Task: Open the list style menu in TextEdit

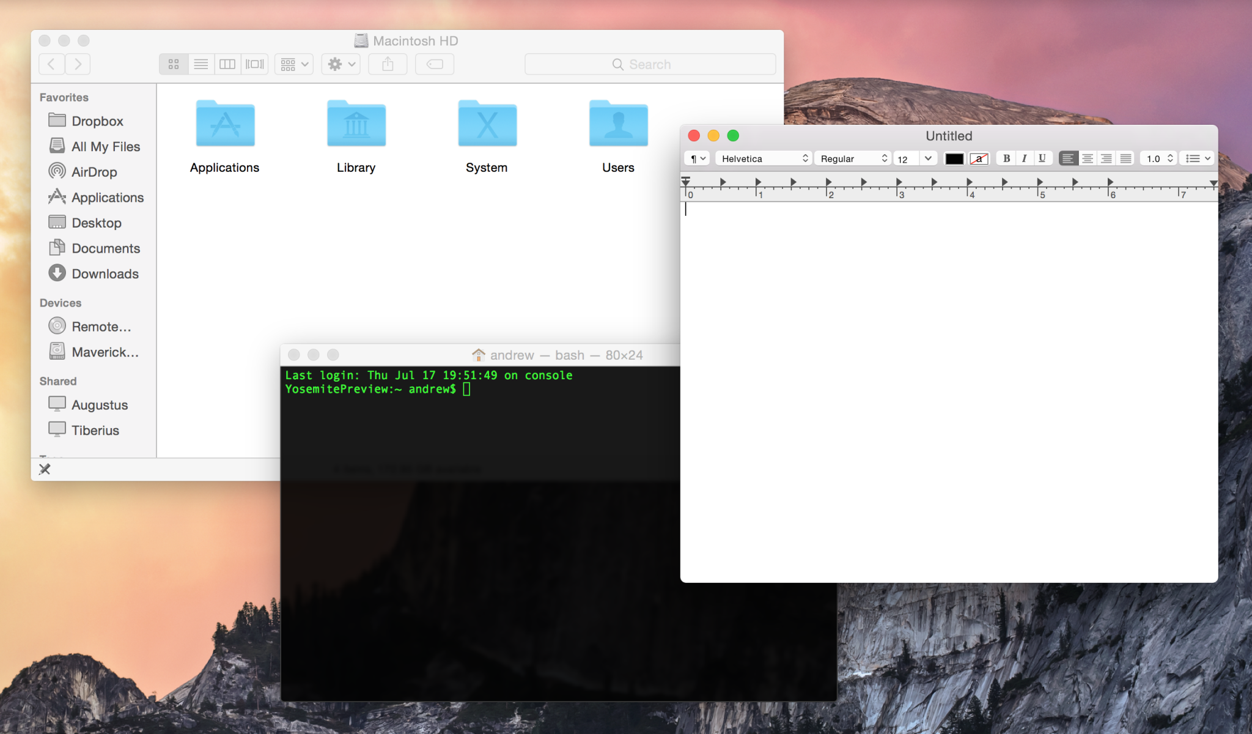Action: tap(1195, 158)
